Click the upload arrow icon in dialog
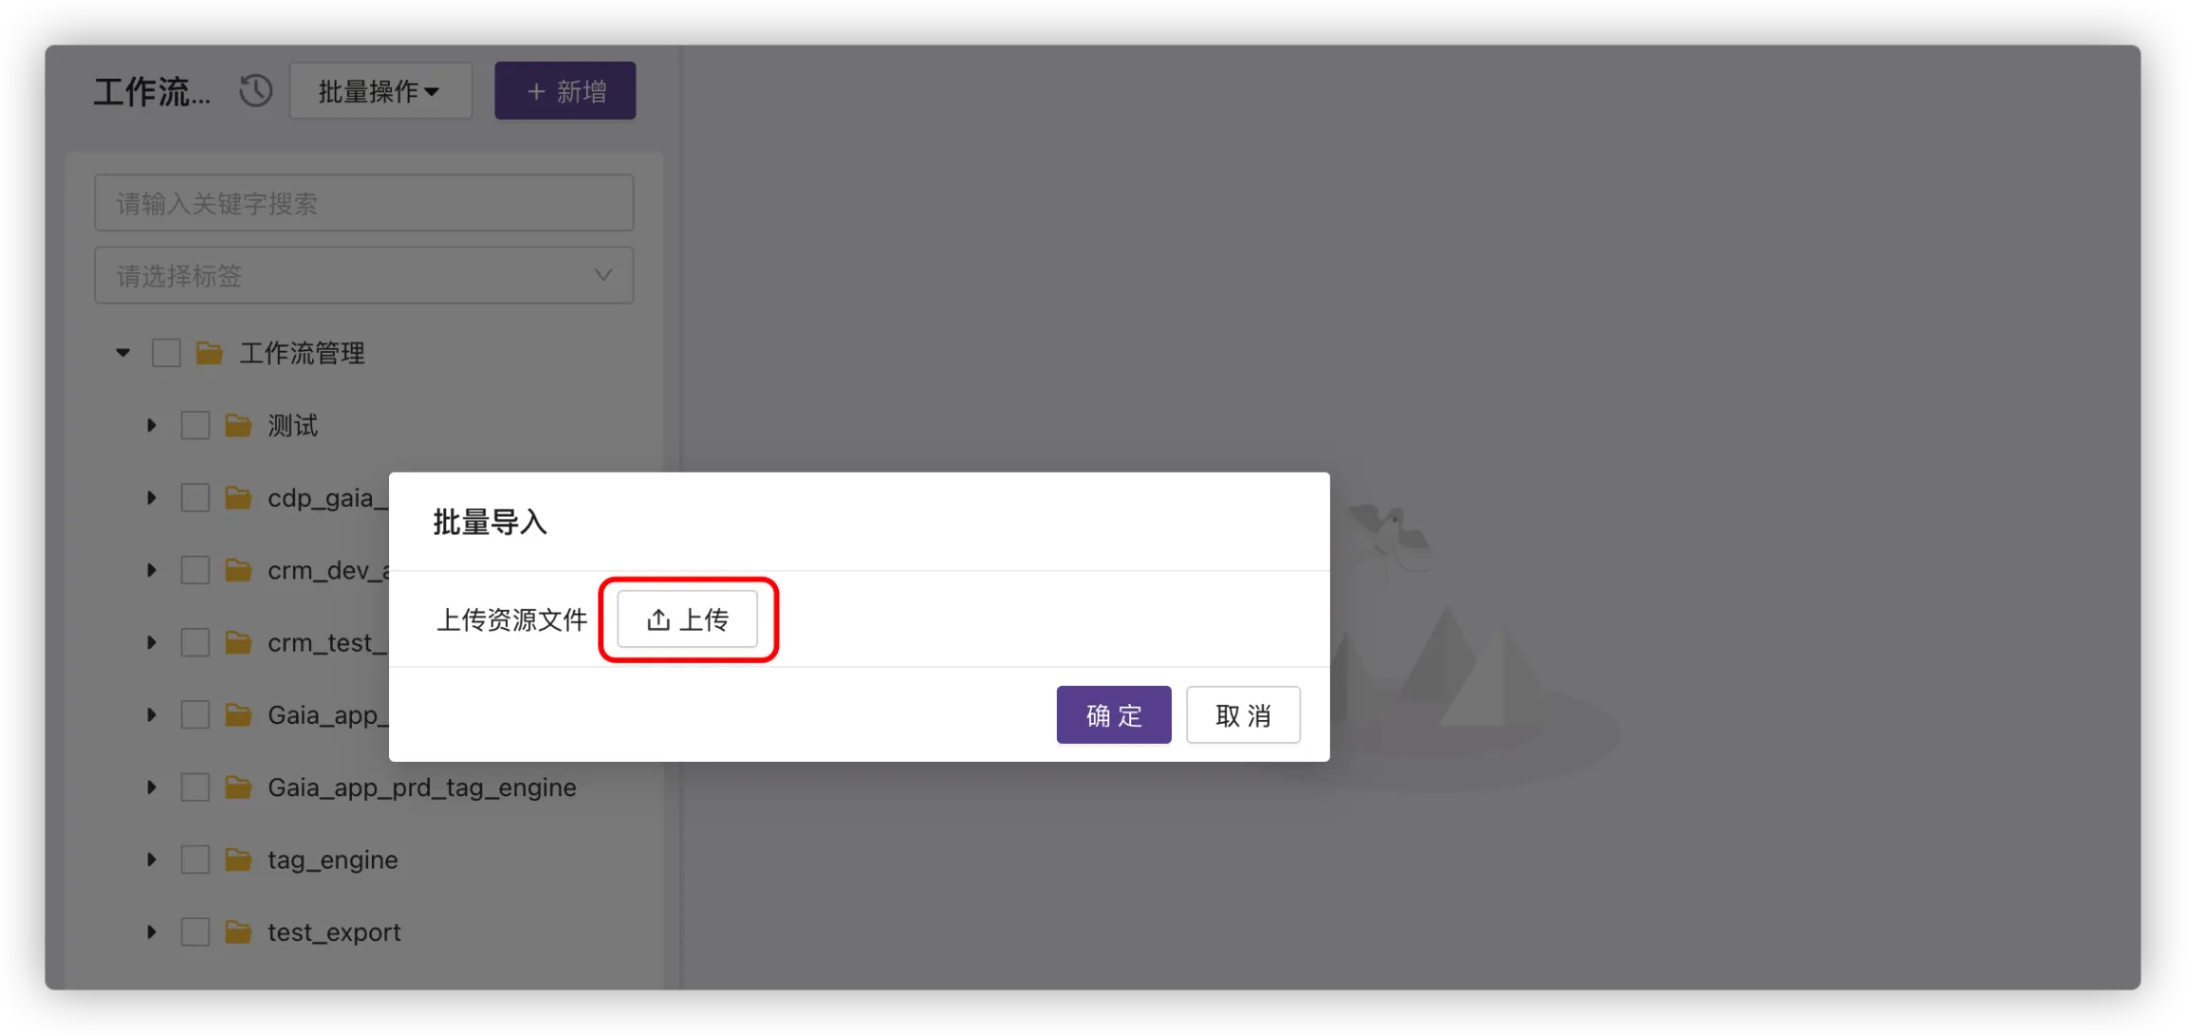The height and width of the screenshot is (1035, 2186). coord(658,620)
